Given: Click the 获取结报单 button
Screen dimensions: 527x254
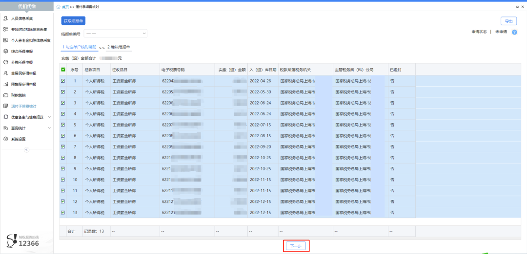Looking at the screenshot, I should point(73,21).
